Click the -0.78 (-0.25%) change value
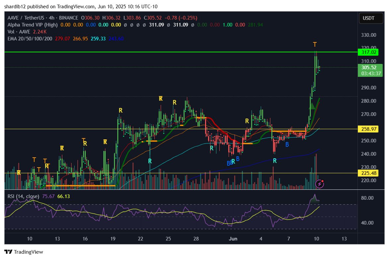The width and height of the screenshot is (389, 259). tap(181, 18)
